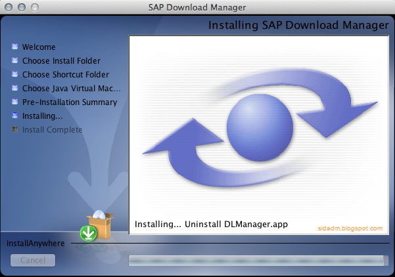The height and width of the screenshot is (277, 395).
Task: Click the InstallAnywhere label
Action: click(x=35, y=244)
